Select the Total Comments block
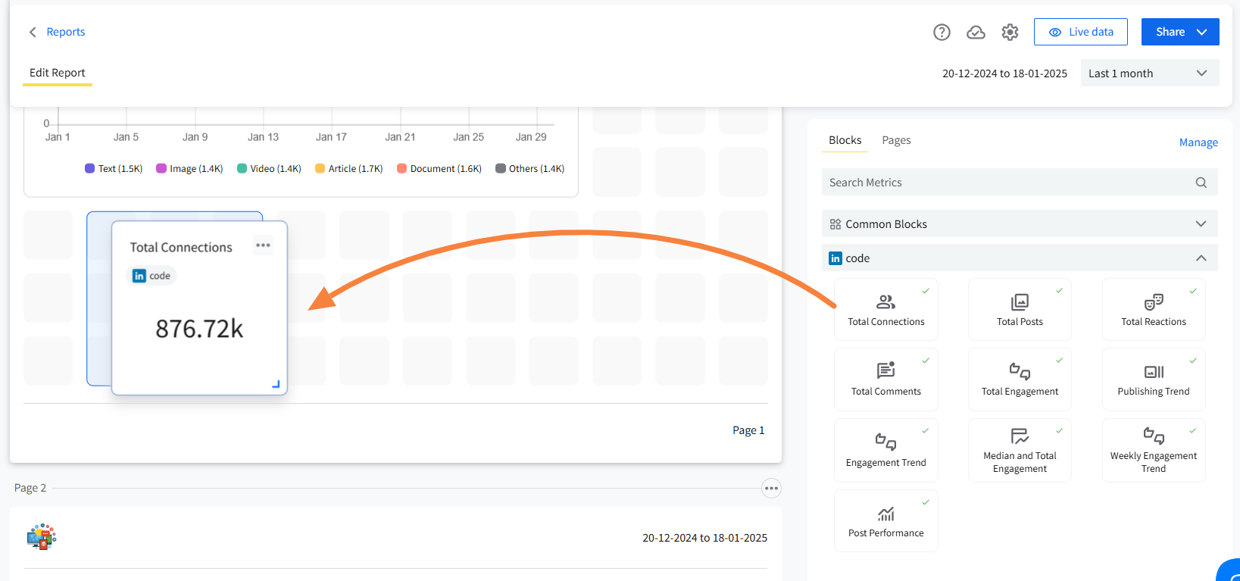The width and height of the screenshot is (1240, 581). tap(885, 380)
